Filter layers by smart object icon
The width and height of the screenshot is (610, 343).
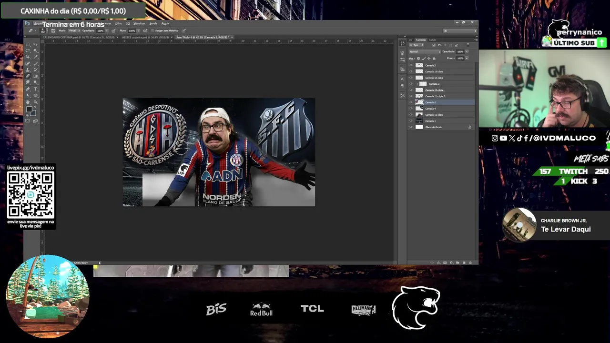(x=457, y=45)
